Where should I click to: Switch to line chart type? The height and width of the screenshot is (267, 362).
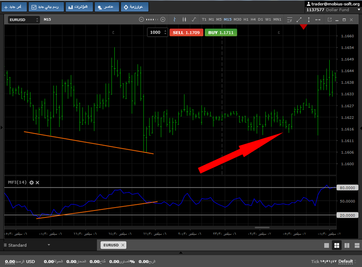point(194,20)
